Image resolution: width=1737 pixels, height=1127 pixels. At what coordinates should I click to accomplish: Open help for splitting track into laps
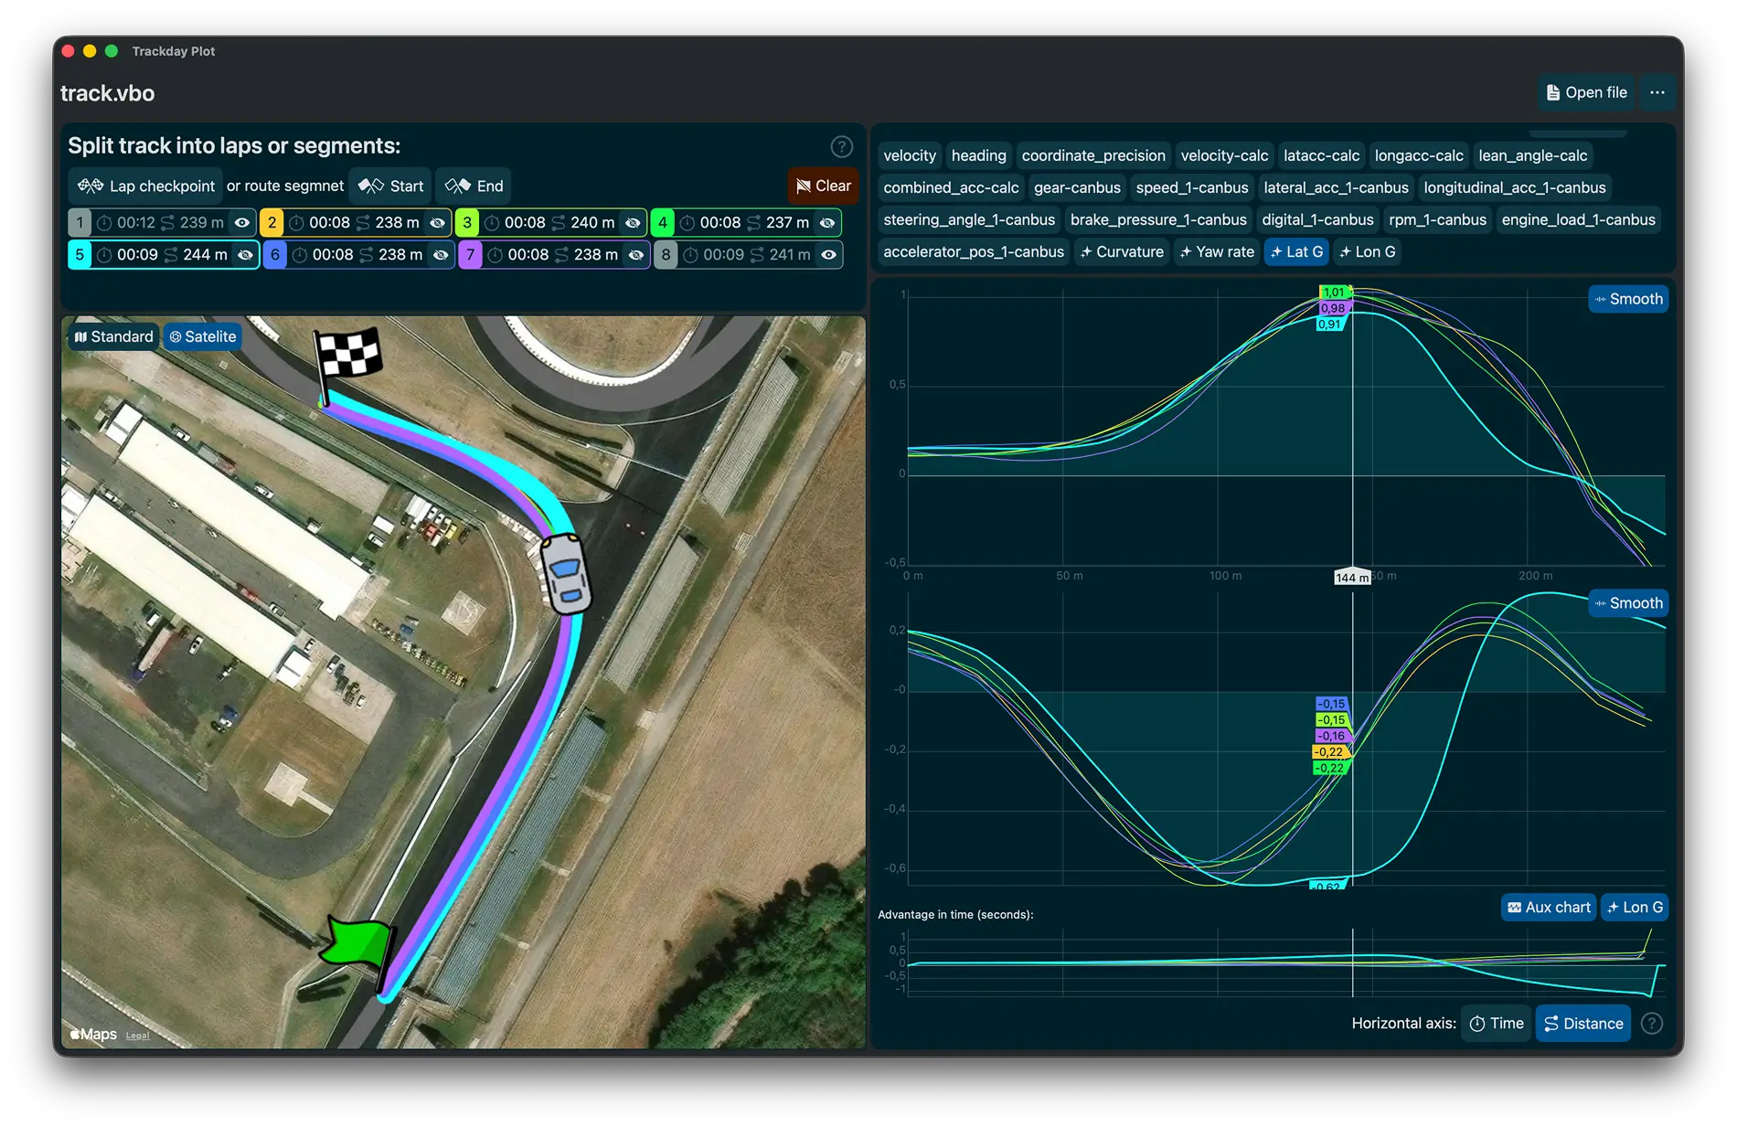[841, 146]
